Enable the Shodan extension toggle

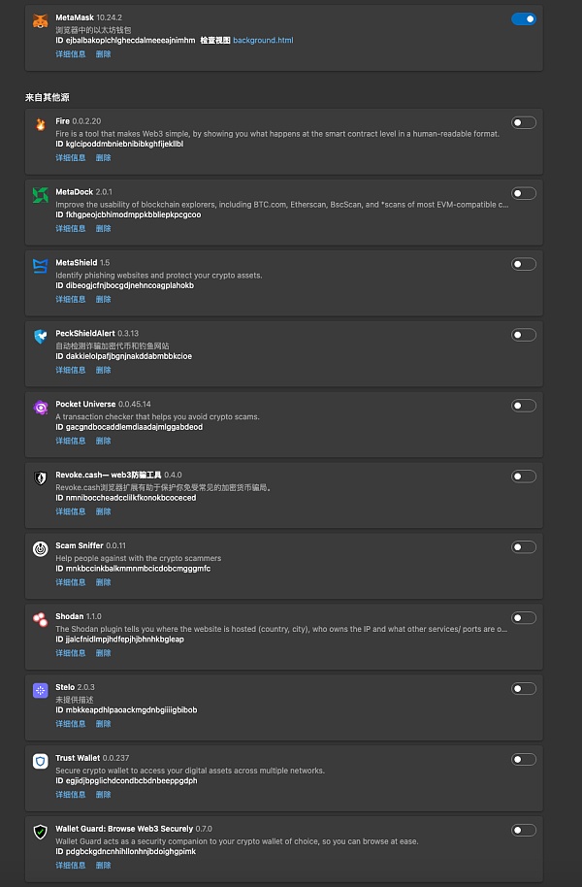point(524,618)
